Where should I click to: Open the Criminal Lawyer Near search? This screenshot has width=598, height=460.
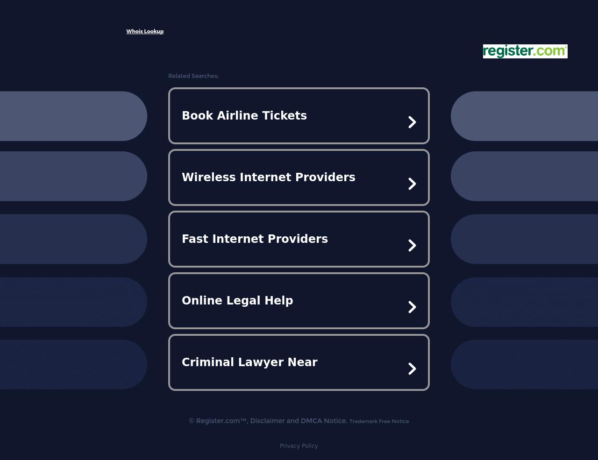[249, 362]
